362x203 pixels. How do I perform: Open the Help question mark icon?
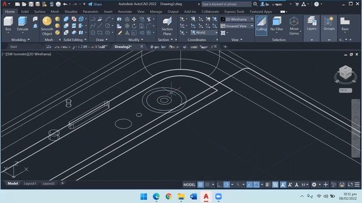pyautogui.click(x=317, y=4)
